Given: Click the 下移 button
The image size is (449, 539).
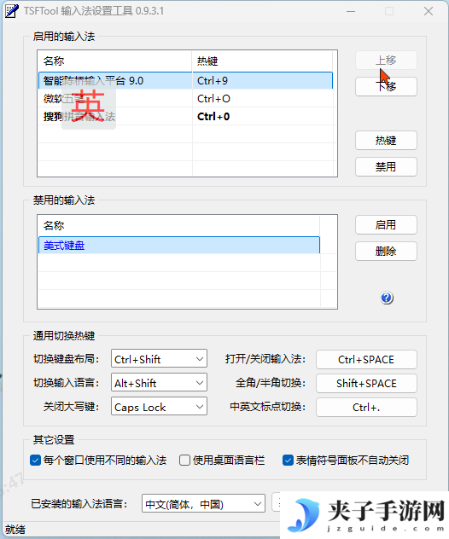Looking at the screenshot, I should (x=386, y=87).
